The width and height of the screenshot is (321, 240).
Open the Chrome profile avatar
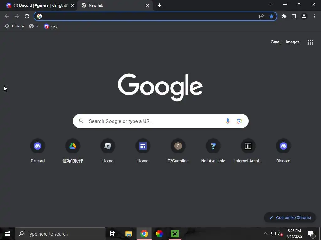pos(304,16)
